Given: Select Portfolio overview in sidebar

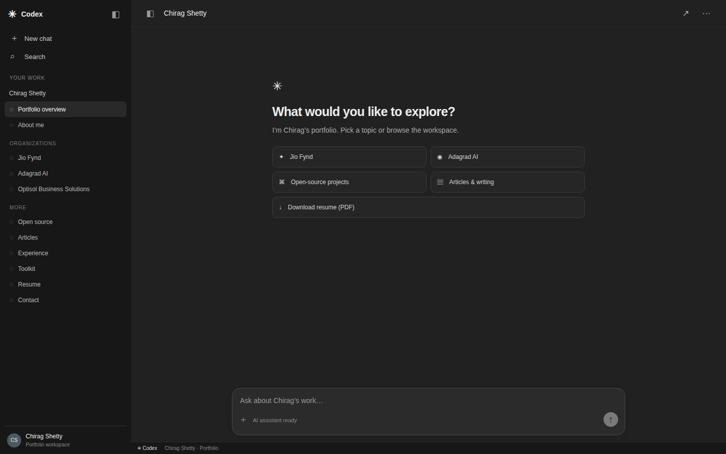Looking at the screenshot, I should click(66, 109).
